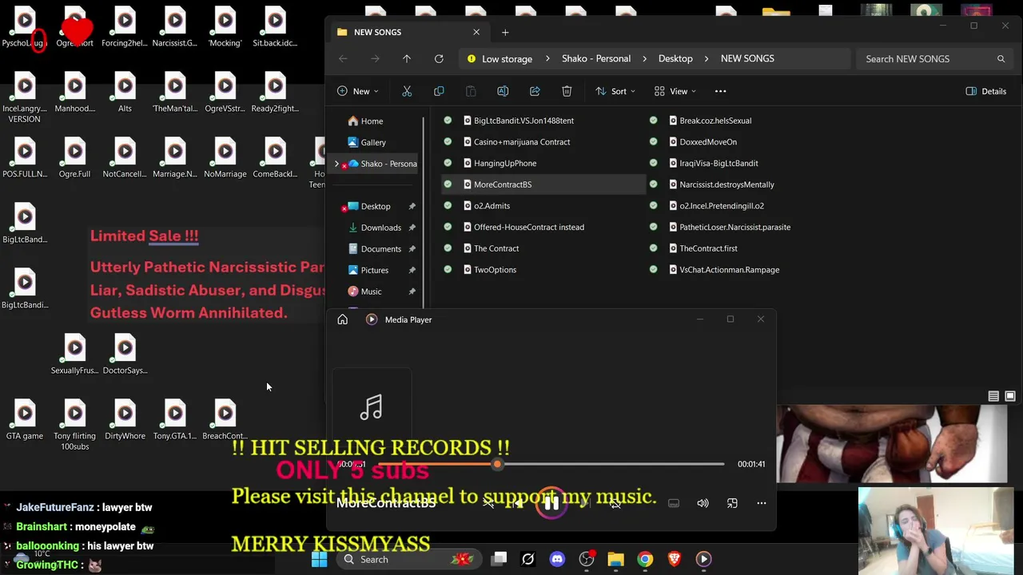Click Low storage breadcrumb

pyautogui.click(x=507, y=58)
